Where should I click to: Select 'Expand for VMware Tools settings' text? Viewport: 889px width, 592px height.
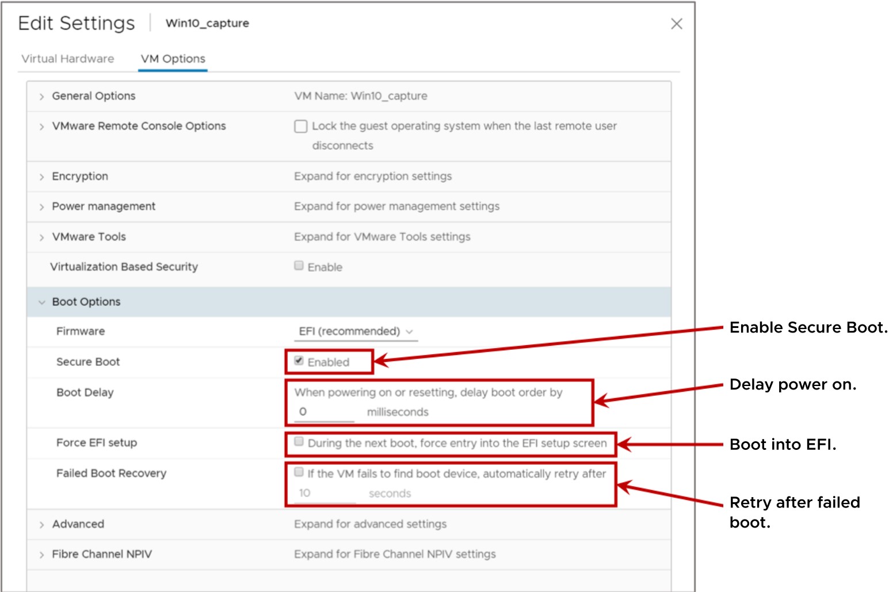click(382, 236)
